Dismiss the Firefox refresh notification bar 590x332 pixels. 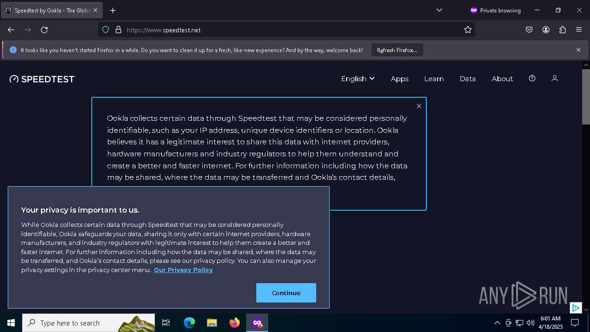(x=578, y=50)
